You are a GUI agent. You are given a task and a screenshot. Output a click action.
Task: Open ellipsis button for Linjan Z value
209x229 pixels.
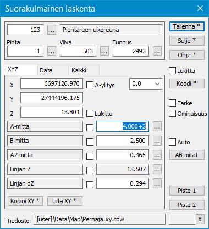pyautogui.click(x=157, y=169)
